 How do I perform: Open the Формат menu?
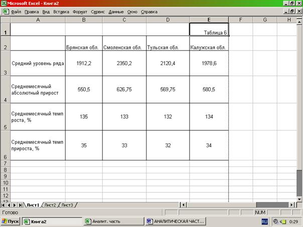point(79,11)
